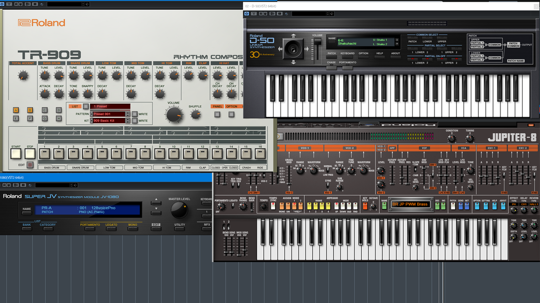Open the D-50 OPTION menu button
This screenshot has height=303, width=540.
click(363, 57)
